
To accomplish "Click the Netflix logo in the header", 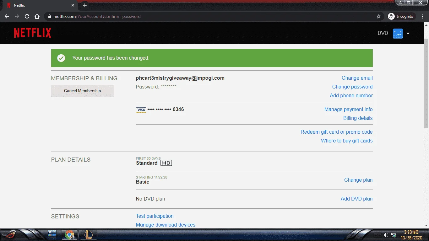I will tap(32, 33).
